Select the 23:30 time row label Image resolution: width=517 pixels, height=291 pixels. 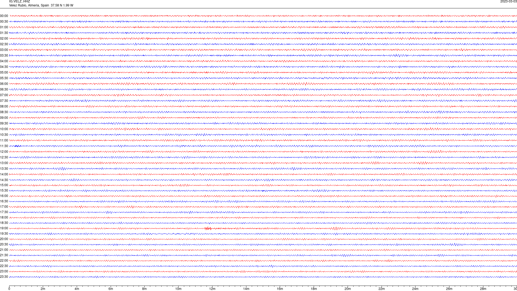pyautogui.click(x=4, y=277)
